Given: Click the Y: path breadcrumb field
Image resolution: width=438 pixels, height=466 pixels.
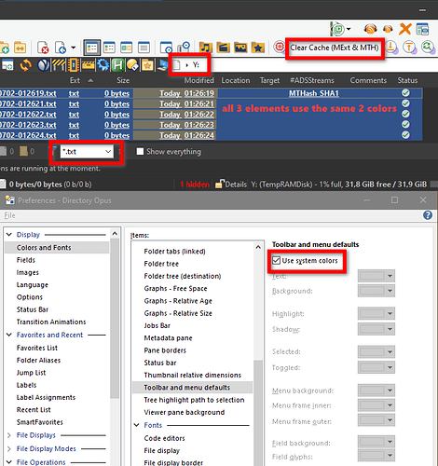Looking at the screenshot, I should 189,65.
